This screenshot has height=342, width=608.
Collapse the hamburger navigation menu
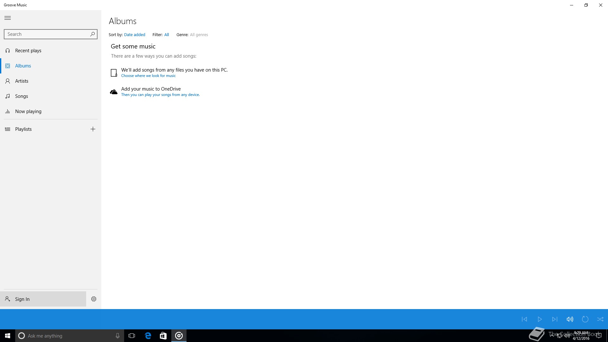pos(8,18)
